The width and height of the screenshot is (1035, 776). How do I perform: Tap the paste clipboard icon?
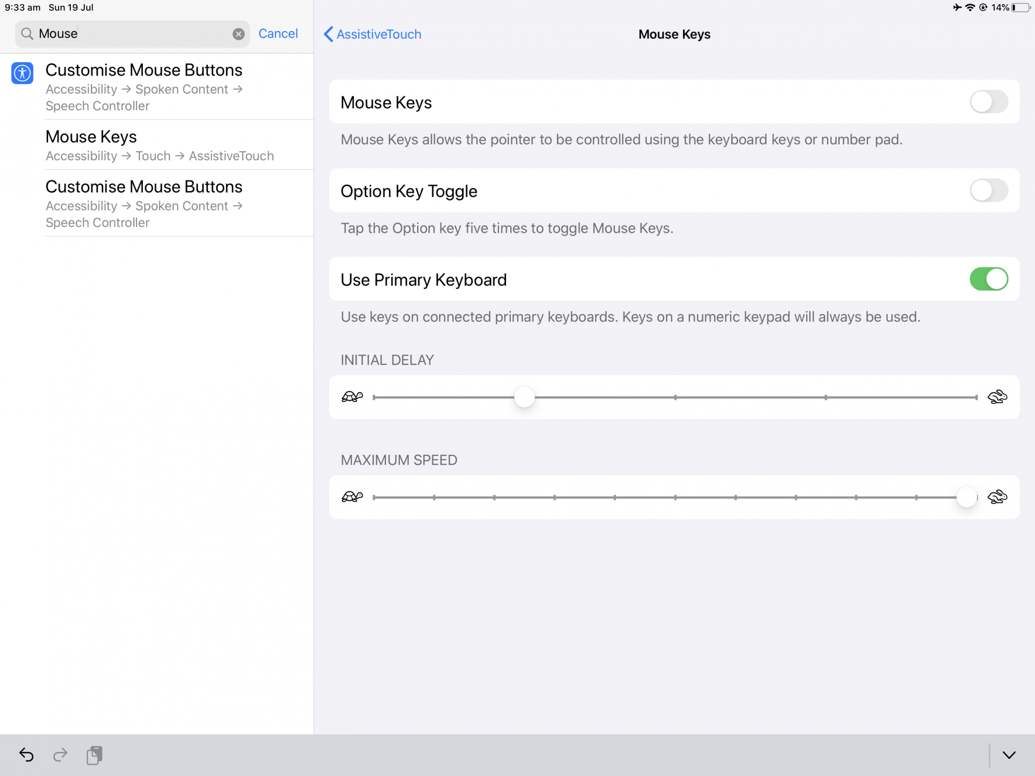(94, 755)
